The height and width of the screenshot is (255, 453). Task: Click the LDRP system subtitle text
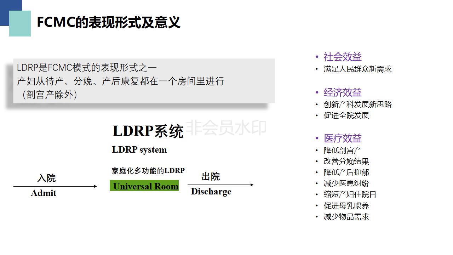pyautogui.click(x=139, y=150)
